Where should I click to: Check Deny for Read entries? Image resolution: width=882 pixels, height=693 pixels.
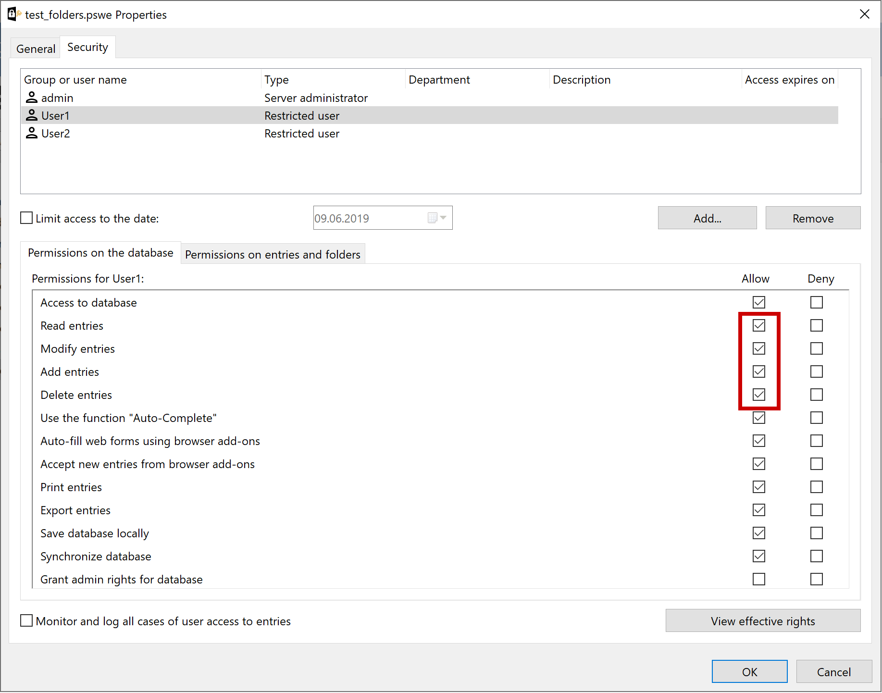tap(817, 325)
